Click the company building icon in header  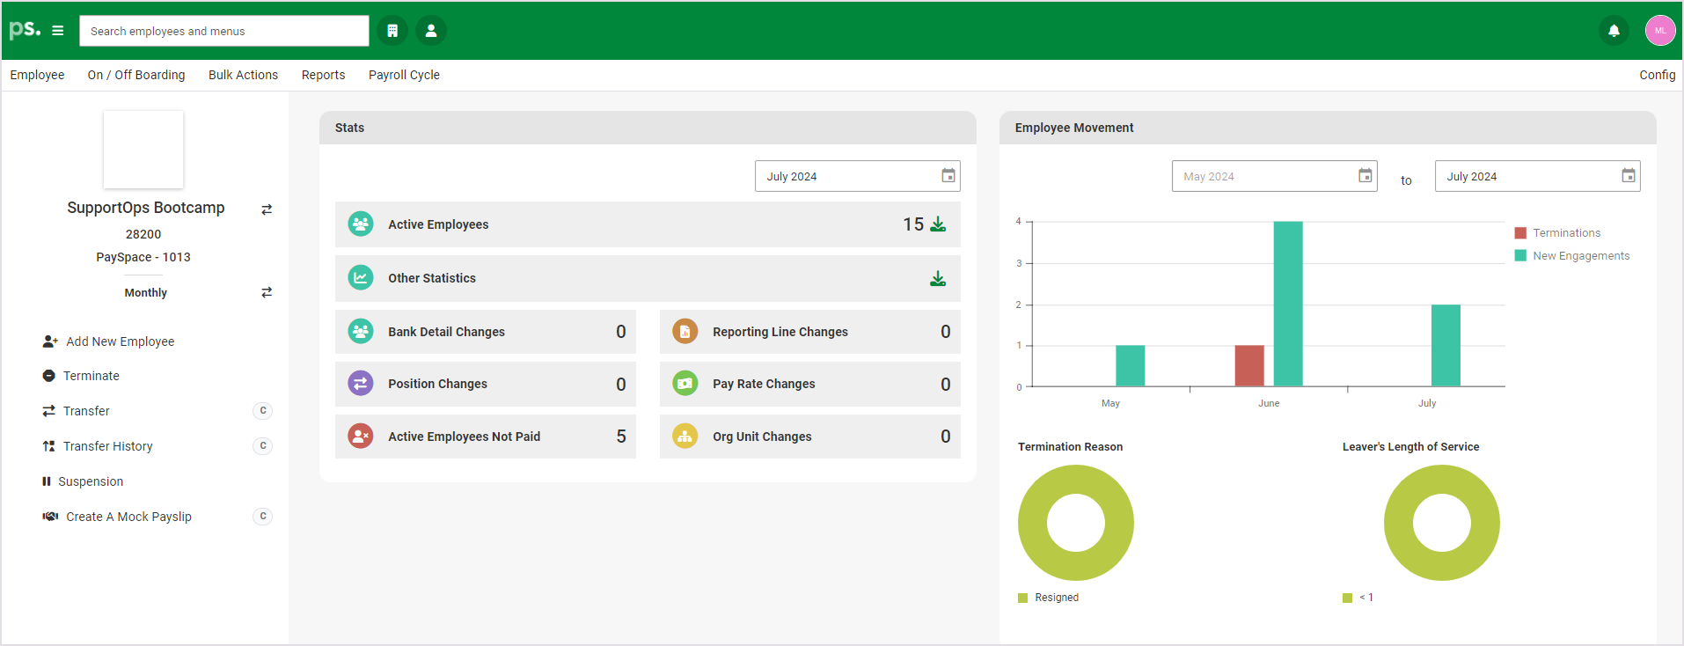coord(392,31)
